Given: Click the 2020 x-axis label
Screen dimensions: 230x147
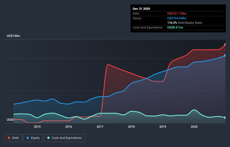Looking at the screenshot, I should (x=194, y=127).
